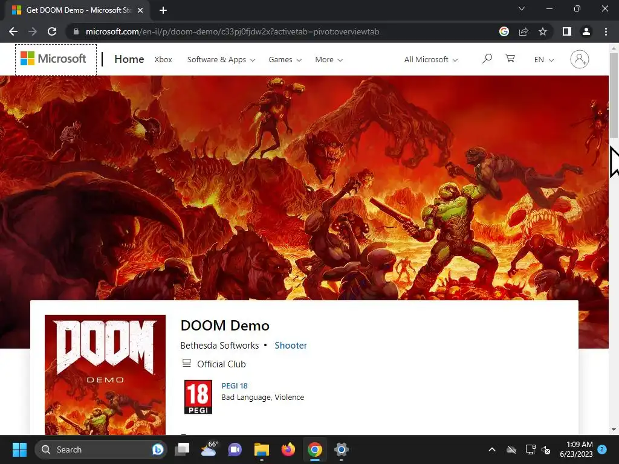Open the notification count badge
Screen dimensions: 619x464
coord(602,449)
